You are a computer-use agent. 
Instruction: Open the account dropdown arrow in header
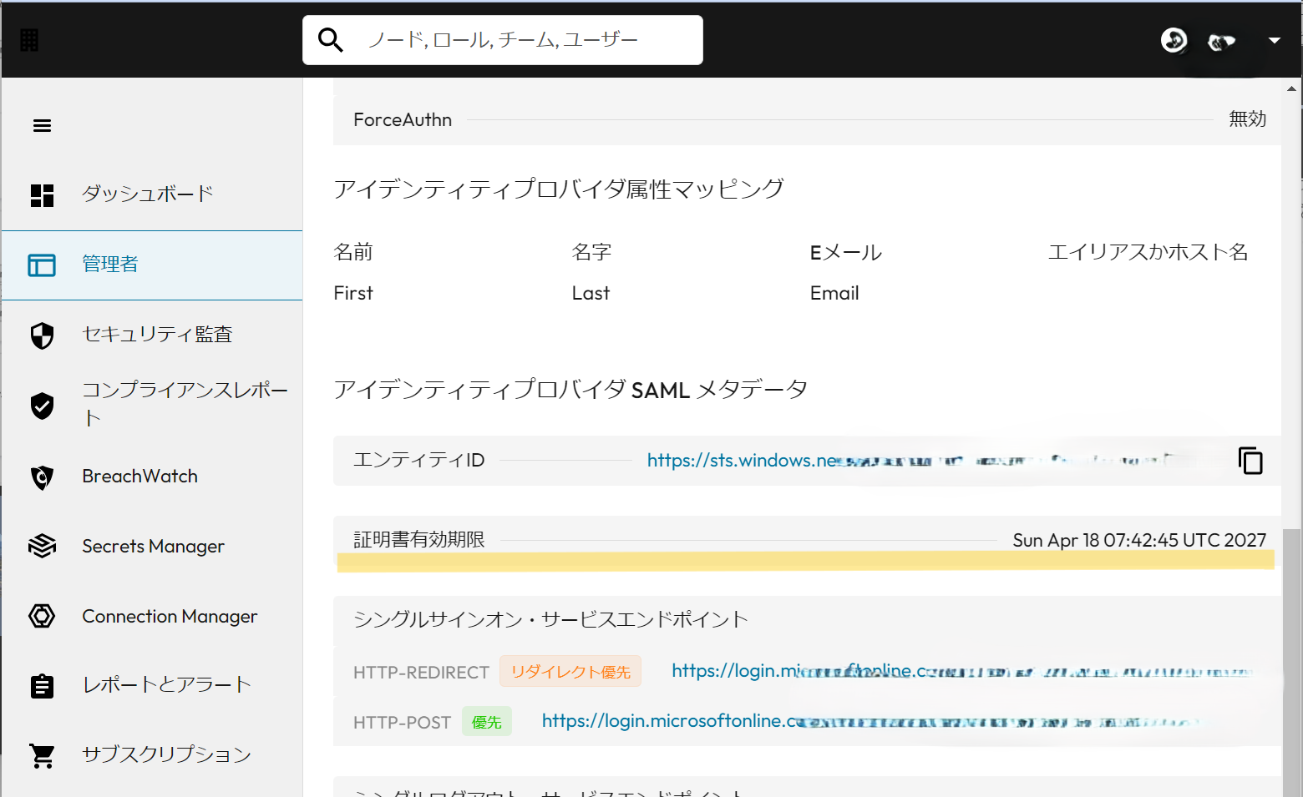point(1274,40)
